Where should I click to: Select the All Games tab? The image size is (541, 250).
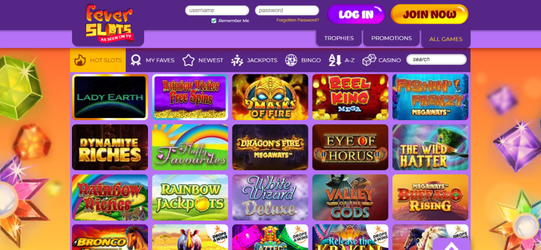[x=446, y=39]
